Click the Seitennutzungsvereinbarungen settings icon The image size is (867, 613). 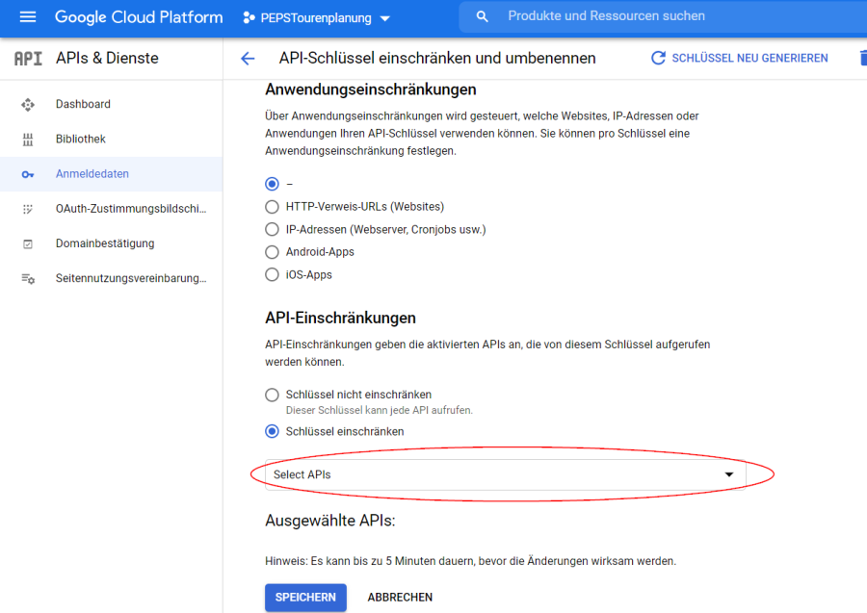(x=28, y=279)
